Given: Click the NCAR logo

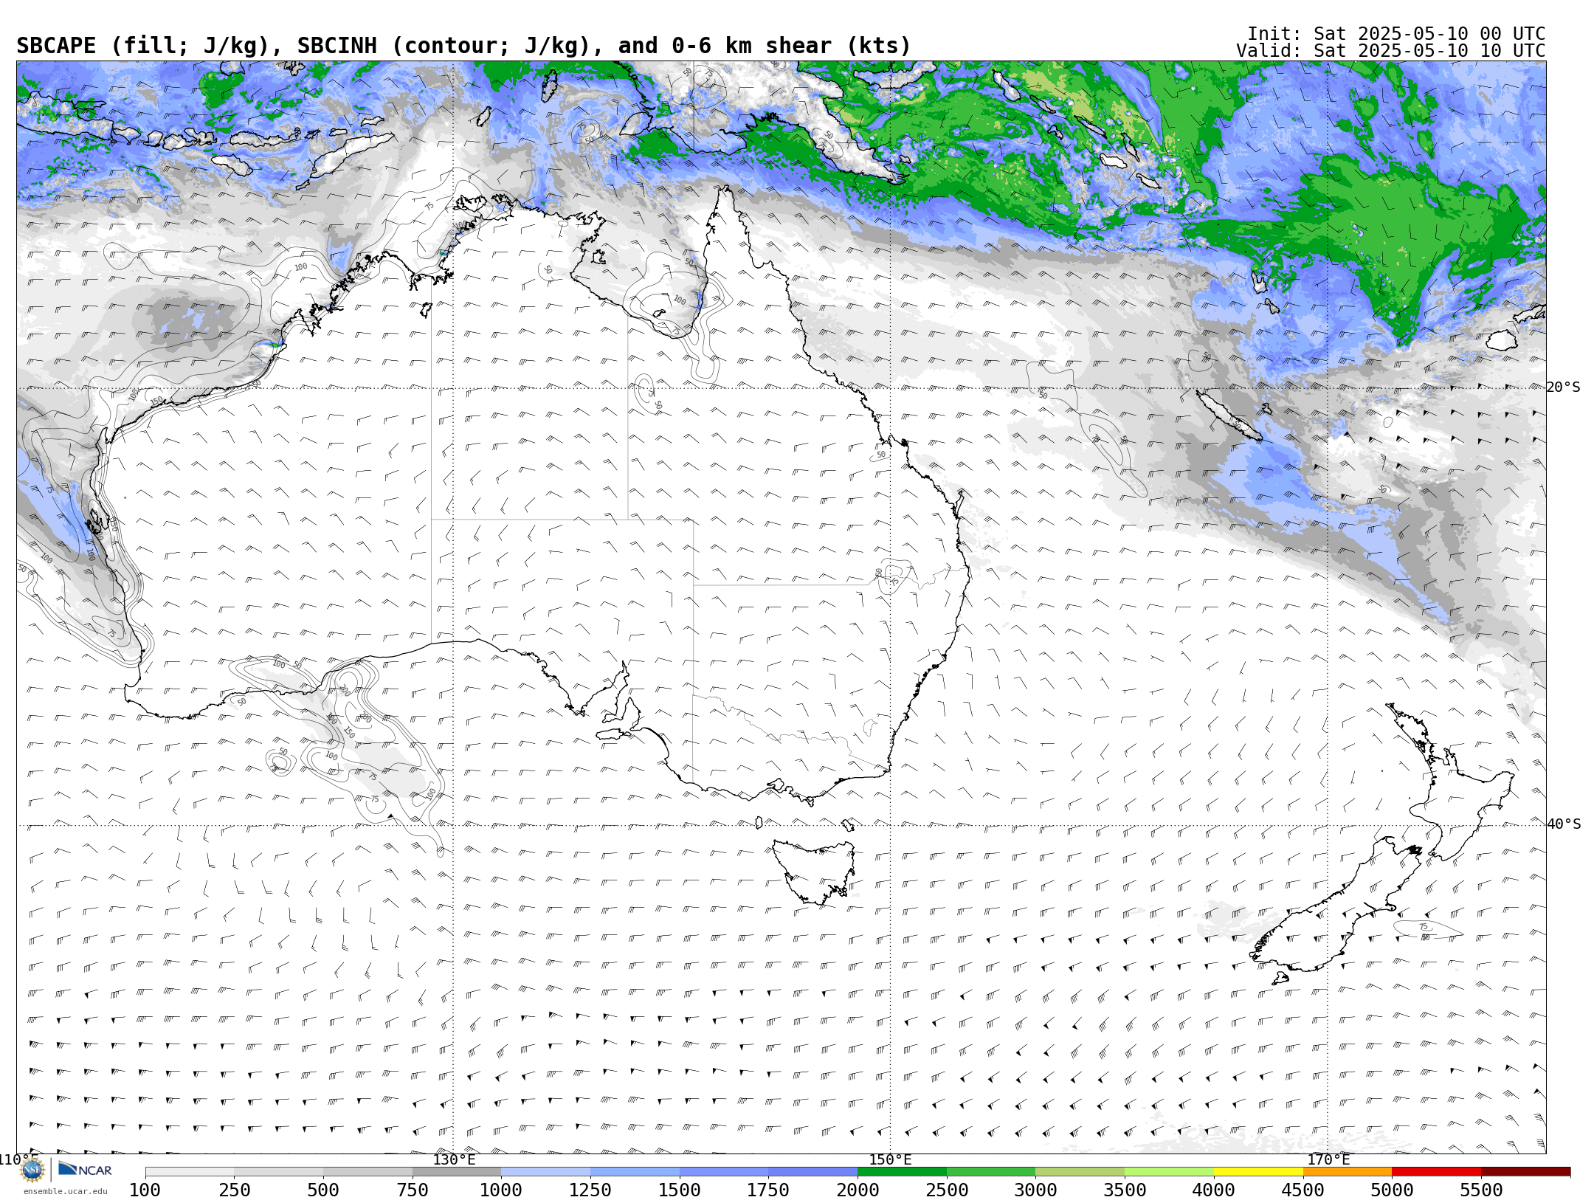Looking at the screenshot, I should point(85,1170).
